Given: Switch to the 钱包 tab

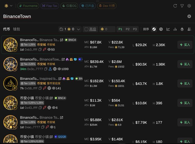Looking at the screenshot, I should pyautogui.click(x=16, y=29).
